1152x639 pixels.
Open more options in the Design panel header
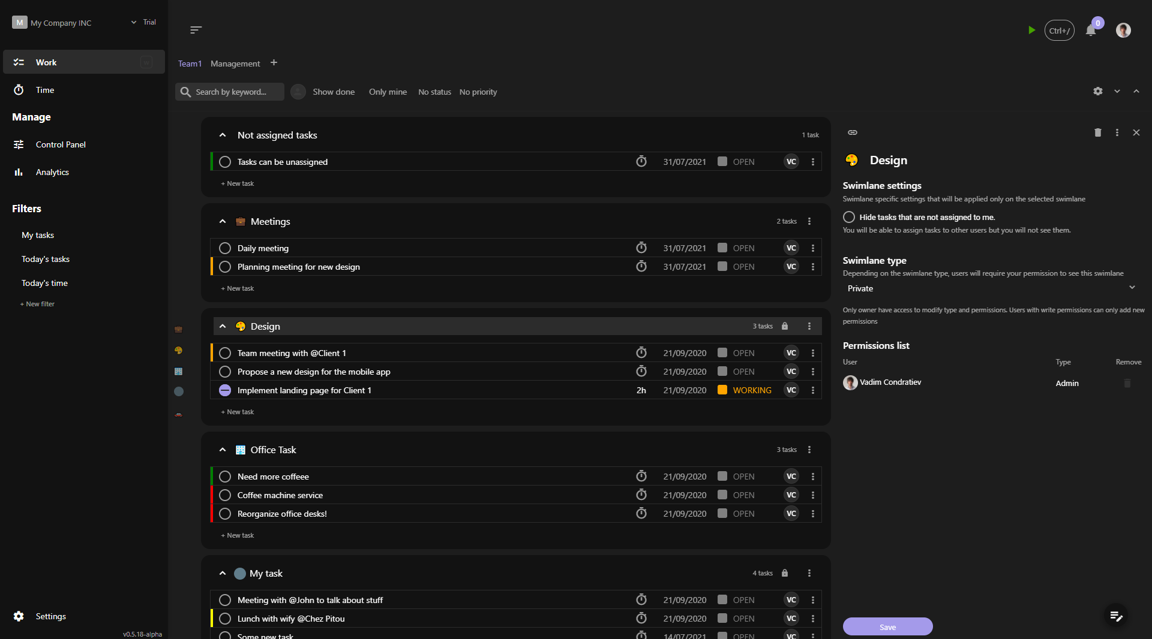(x=1117, y=132)
